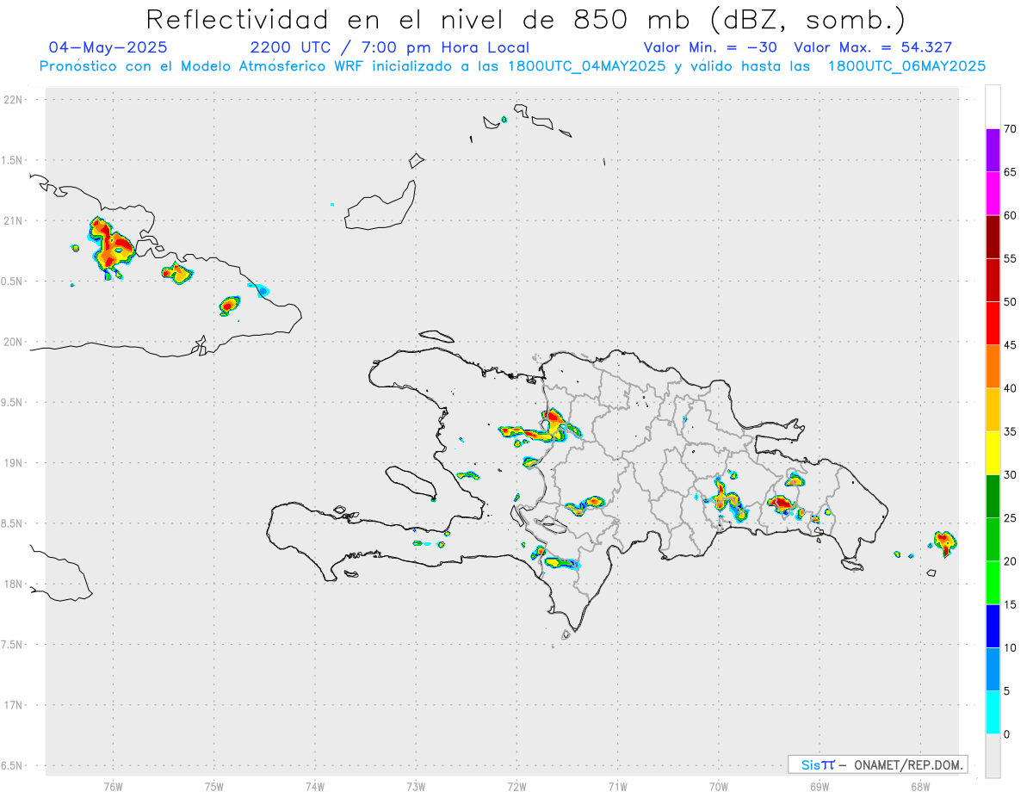Click the '20' colorbar scale value
Viewport: 1033px width, 798px height.
tap(1010, 561)
